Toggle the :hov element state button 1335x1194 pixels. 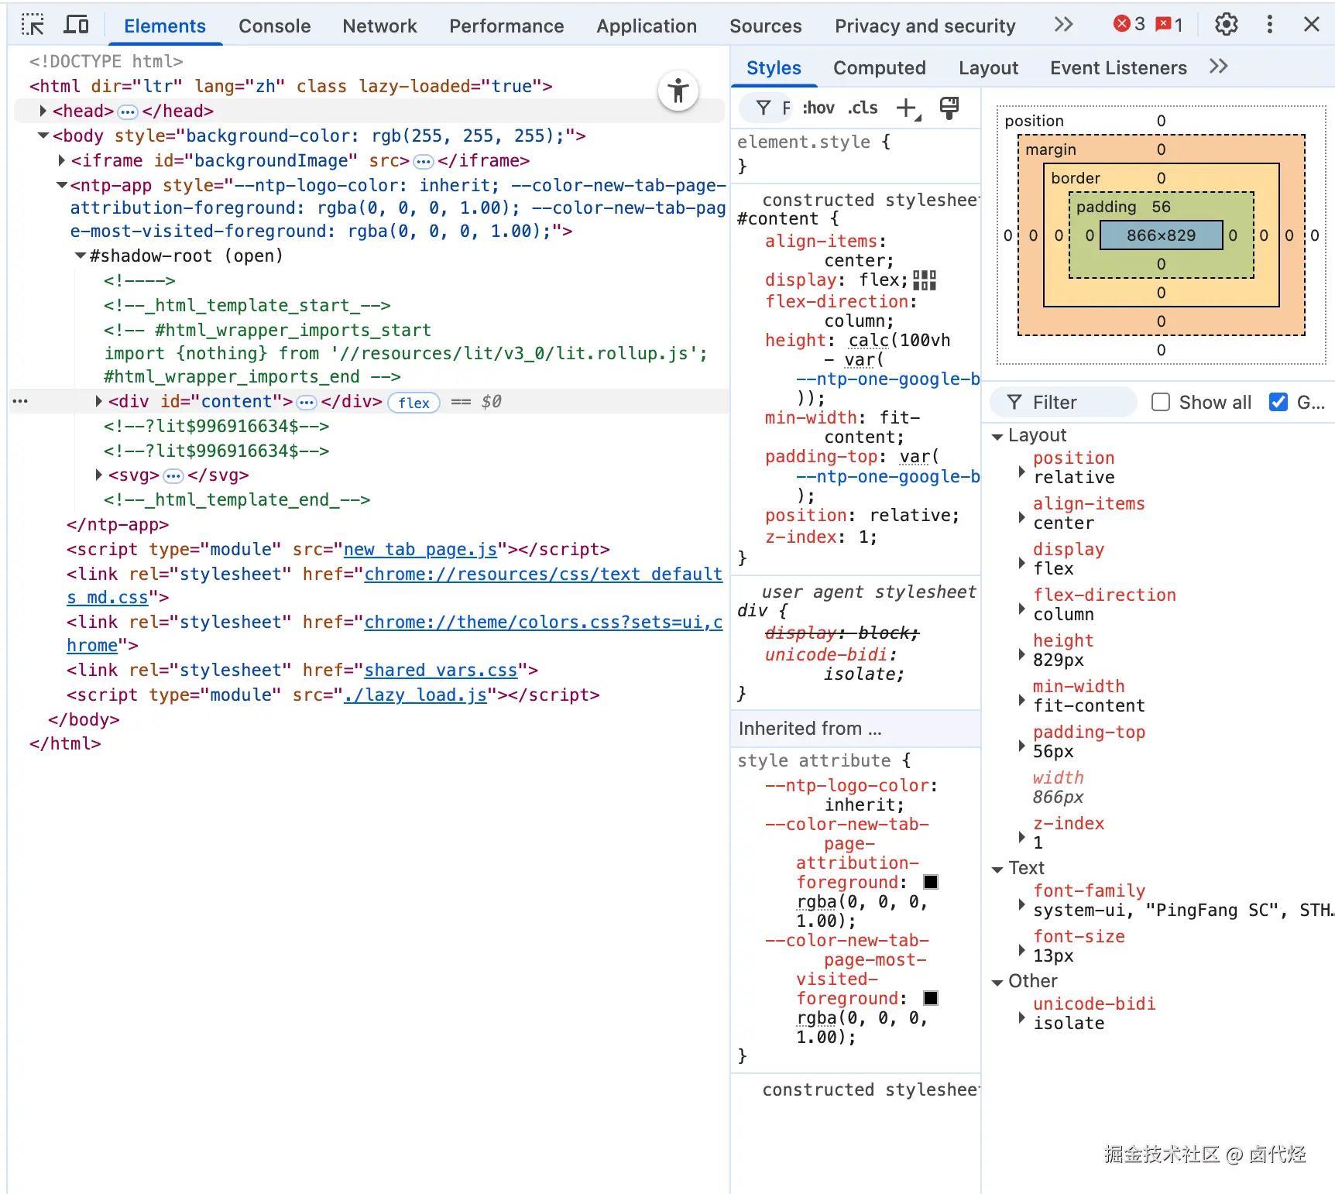pyautogui.click(x=819, y=108)
